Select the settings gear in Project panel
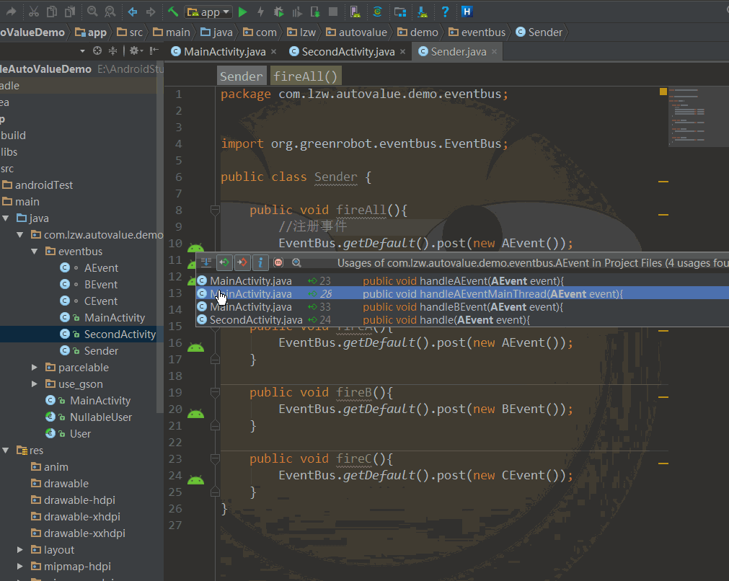The image size is (729, 581). point(134,50)
